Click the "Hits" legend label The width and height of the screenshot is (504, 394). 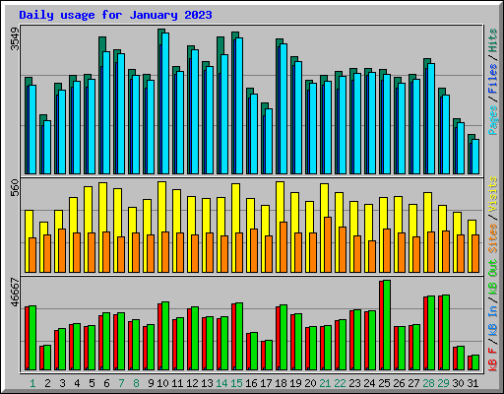click(x=493, y=40)
